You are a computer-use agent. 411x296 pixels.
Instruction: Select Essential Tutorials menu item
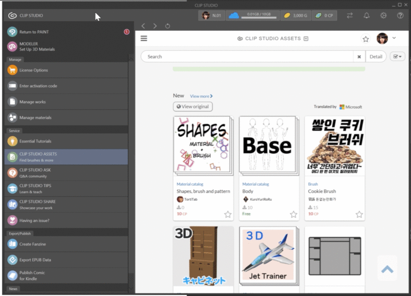pos(66,141)
